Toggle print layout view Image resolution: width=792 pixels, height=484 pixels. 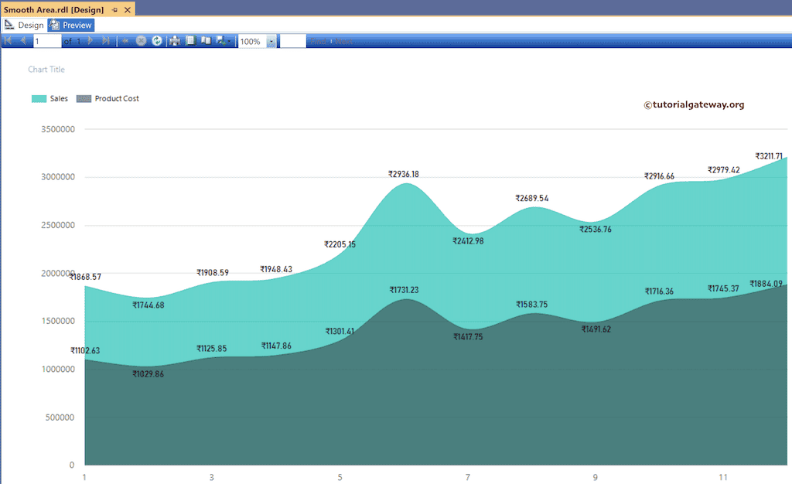tap(190, 41)
